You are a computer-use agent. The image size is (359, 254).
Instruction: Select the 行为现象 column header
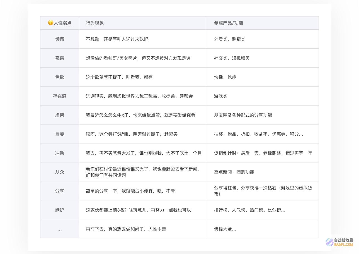(x=143, y=23)
